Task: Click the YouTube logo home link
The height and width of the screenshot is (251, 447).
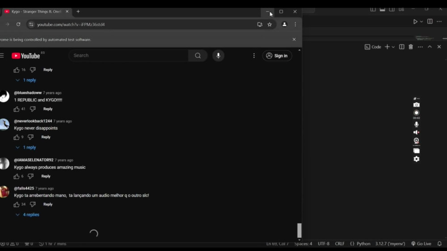Action: 25,56
